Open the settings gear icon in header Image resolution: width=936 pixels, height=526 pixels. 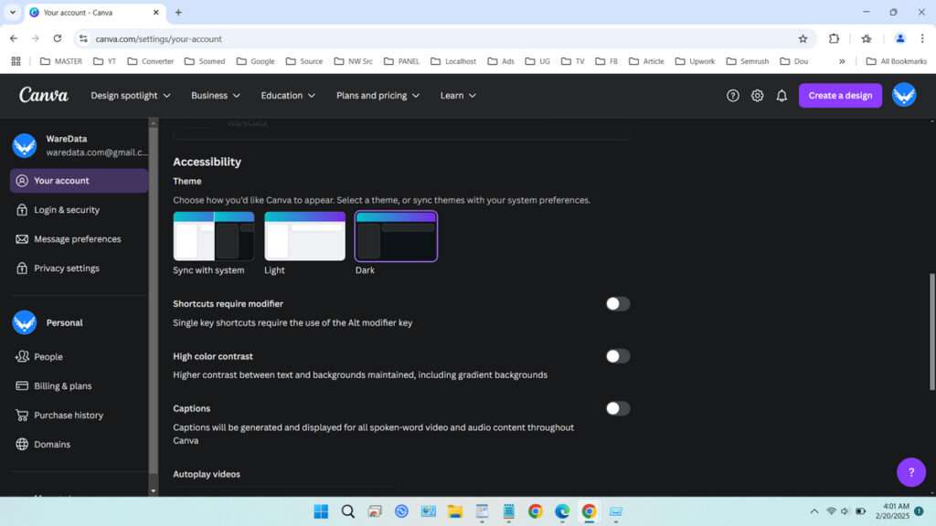(757, 95)
